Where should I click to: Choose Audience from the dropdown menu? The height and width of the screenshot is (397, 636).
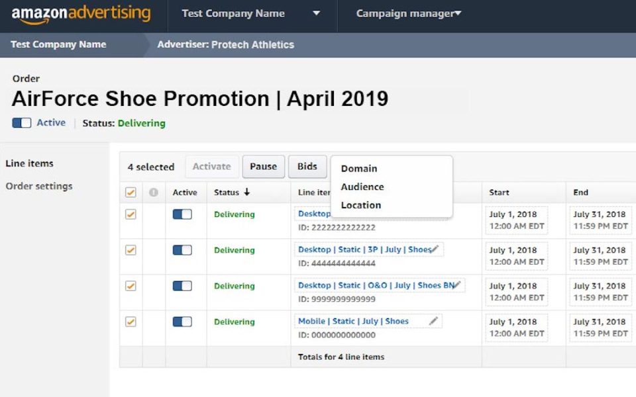[362, 187]
